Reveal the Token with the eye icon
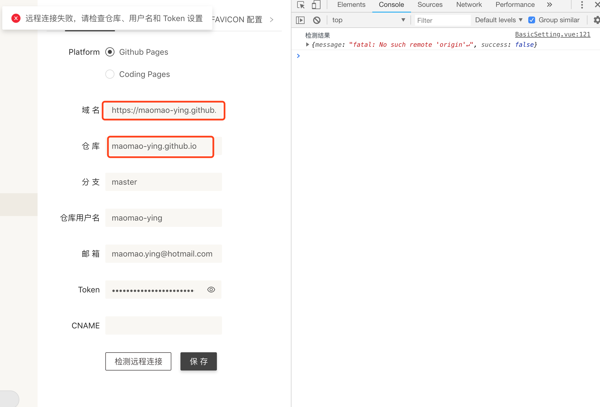The width and height of the screenshot is (600, 407). (211, 290)
